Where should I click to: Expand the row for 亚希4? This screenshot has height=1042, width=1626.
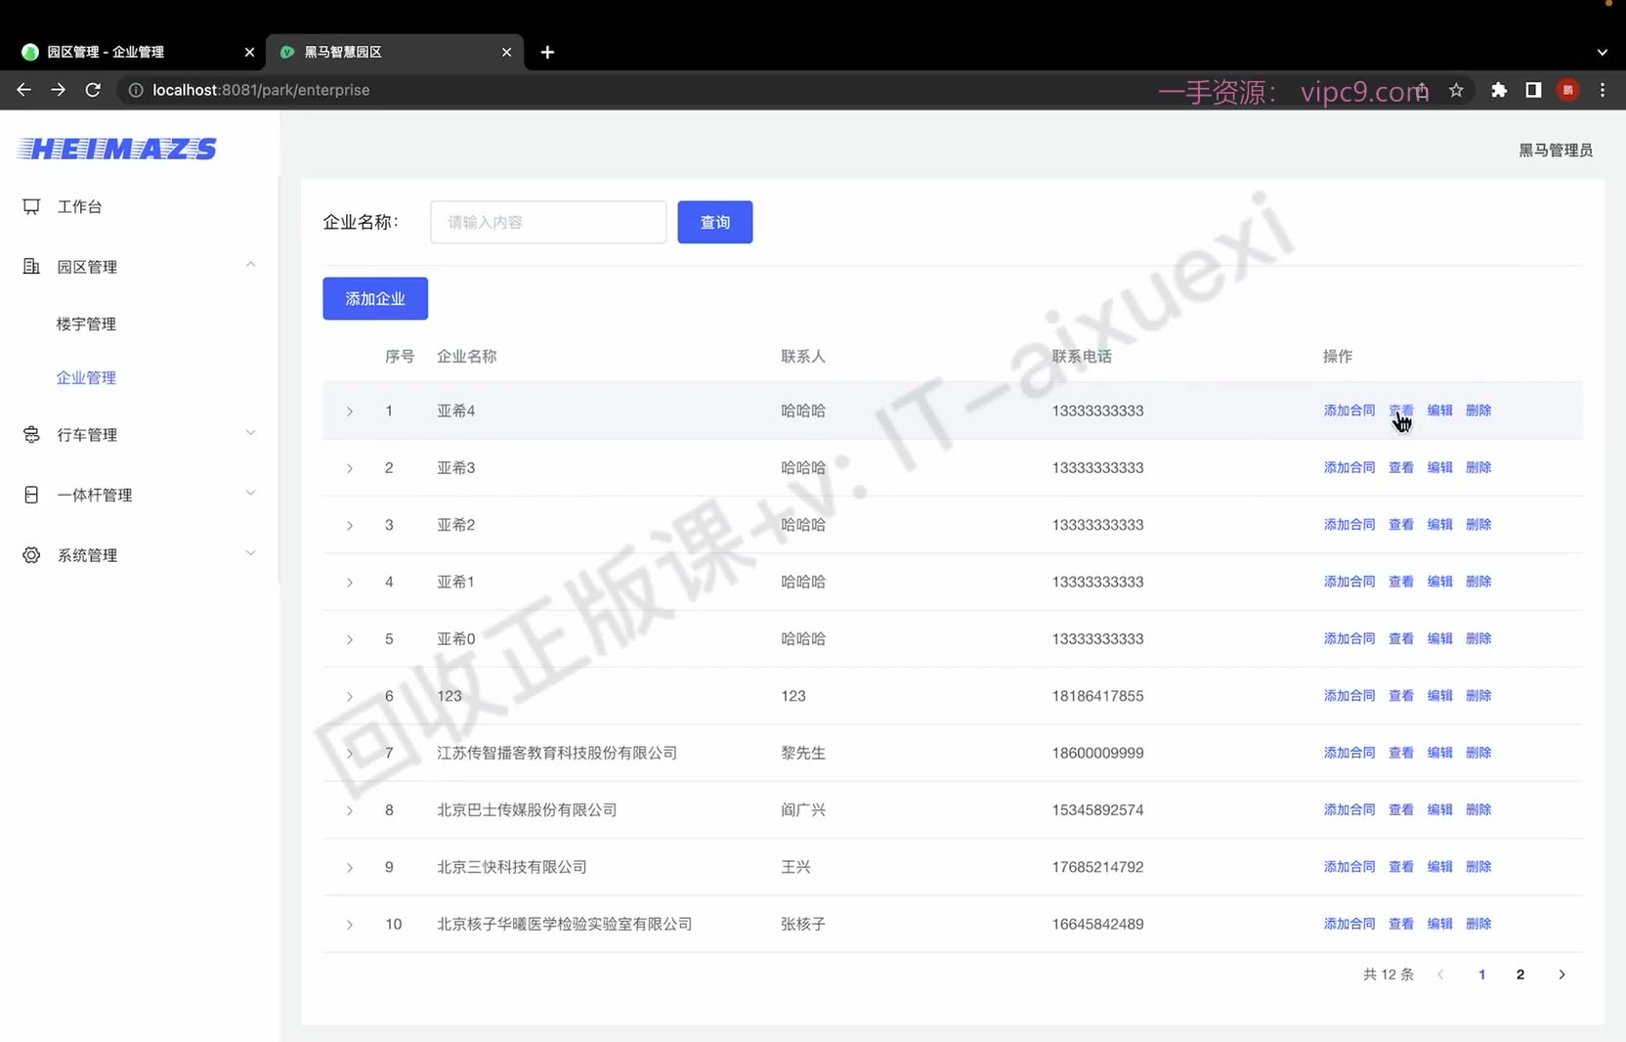pos(350,412)
